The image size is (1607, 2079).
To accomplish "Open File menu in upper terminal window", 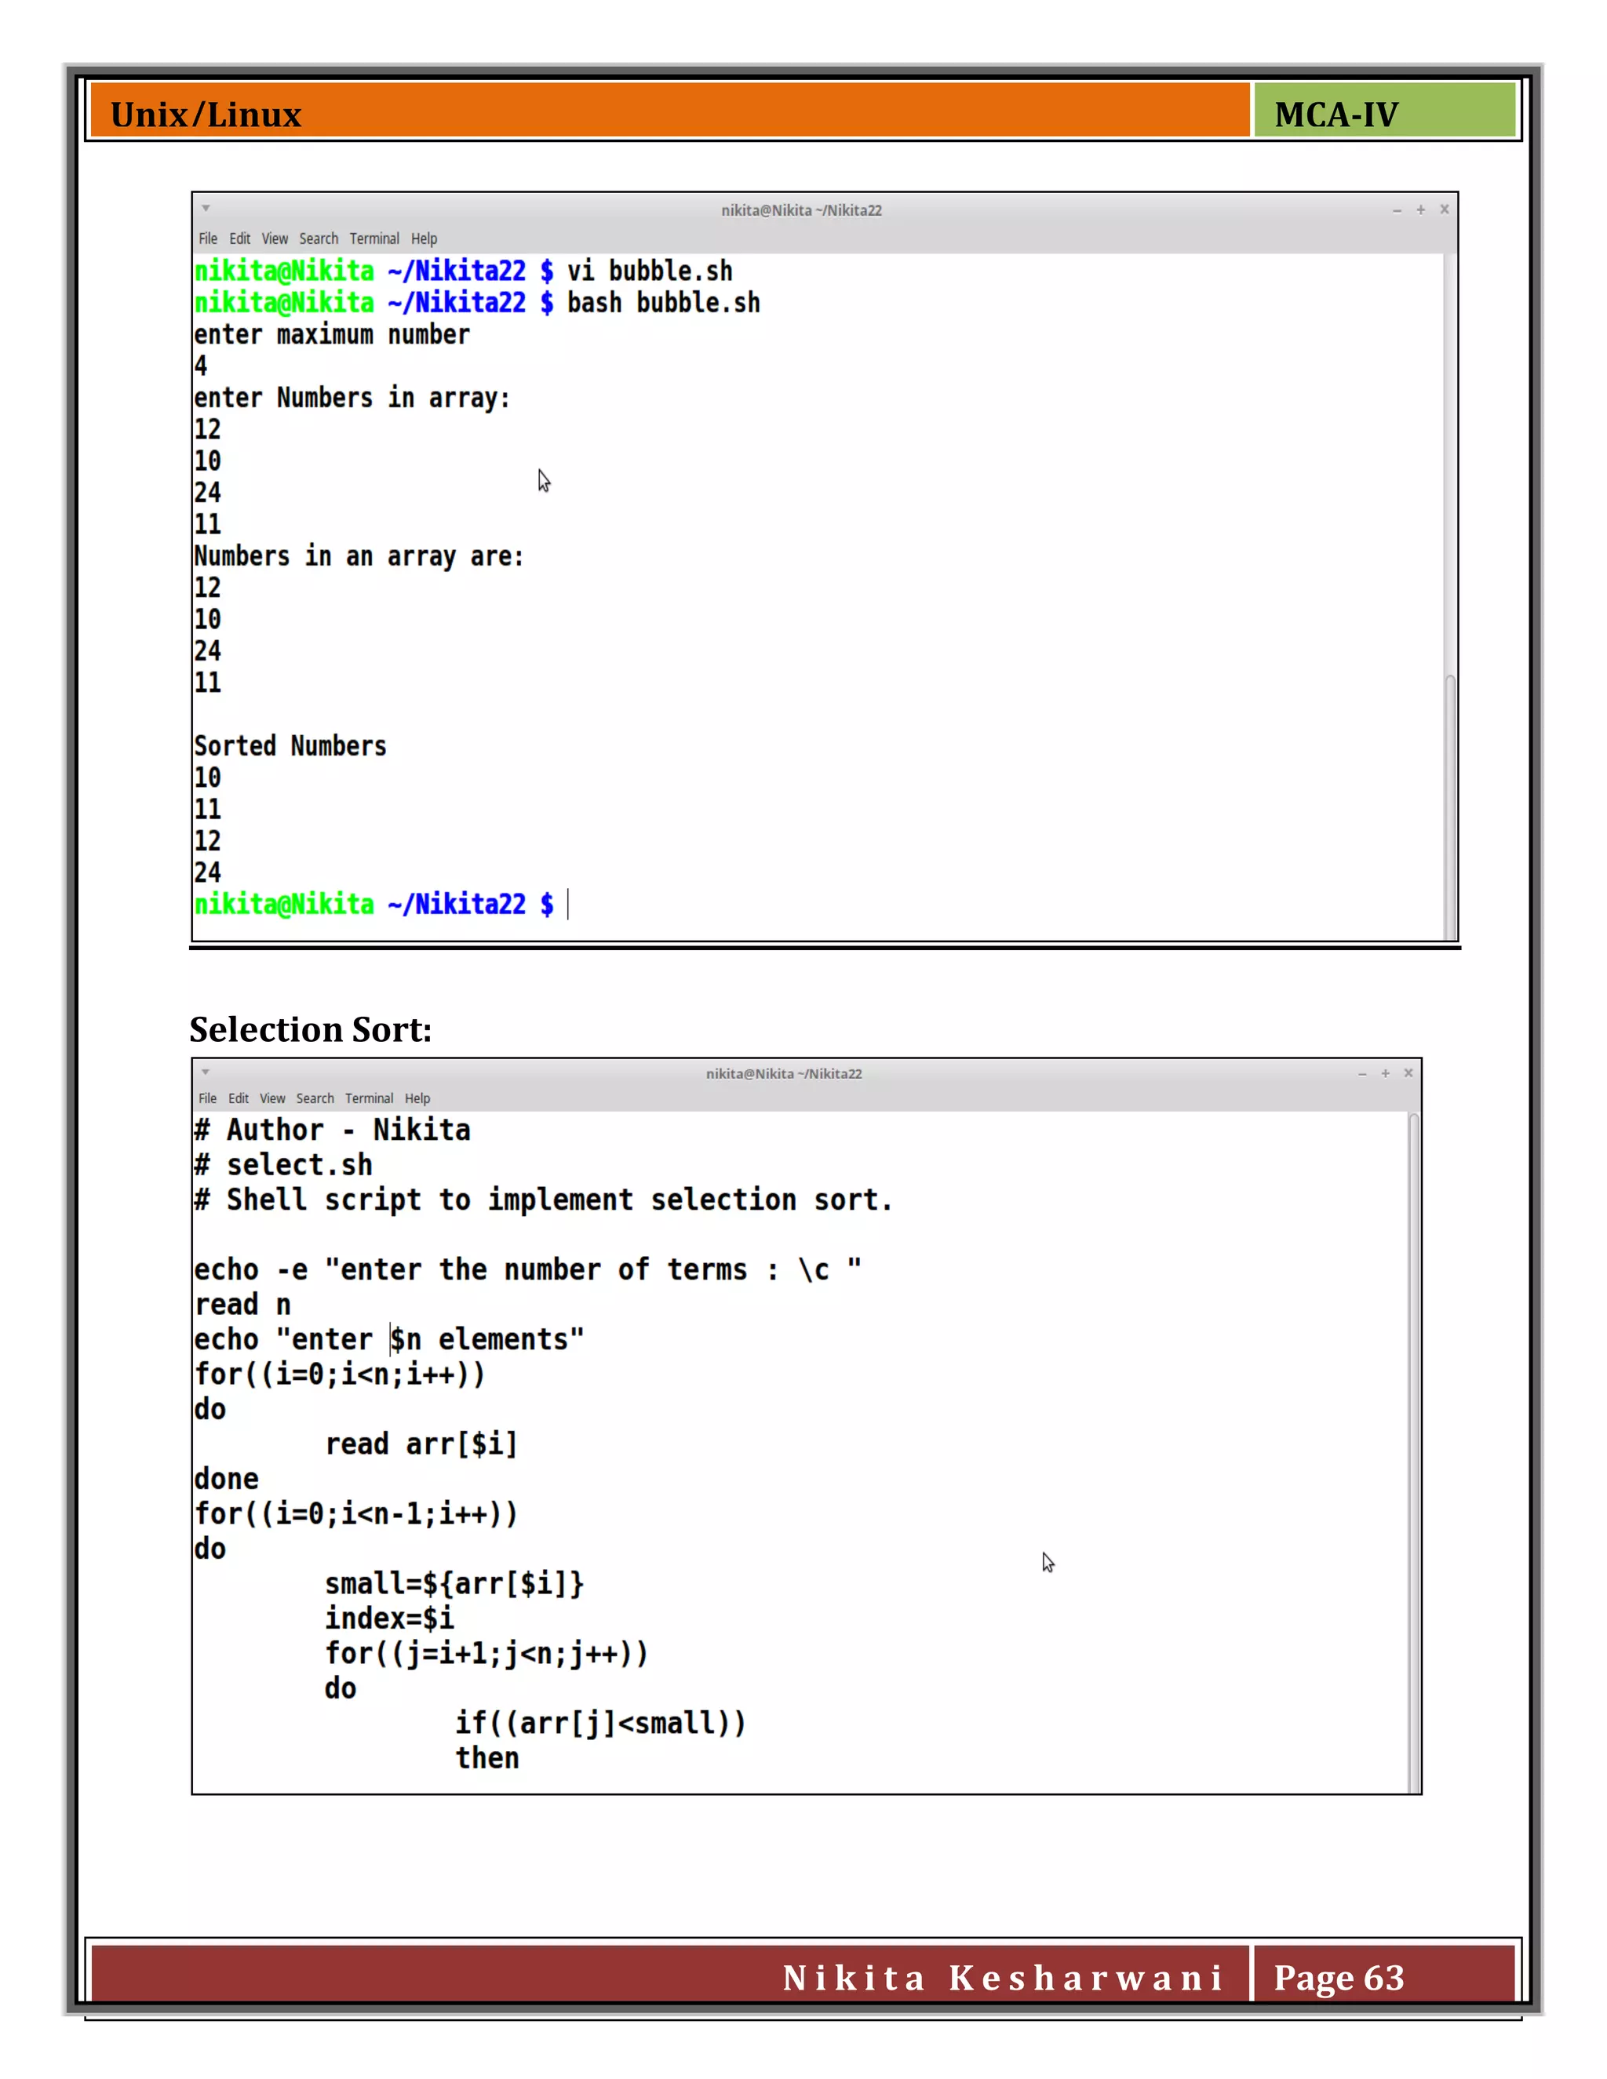I will click(207, 239).
